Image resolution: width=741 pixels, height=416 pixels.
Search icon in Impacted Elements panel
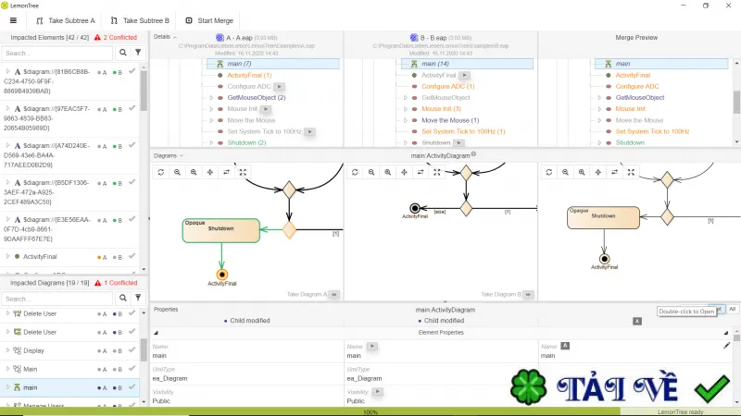pyautogui.click(x=123, y=53)
